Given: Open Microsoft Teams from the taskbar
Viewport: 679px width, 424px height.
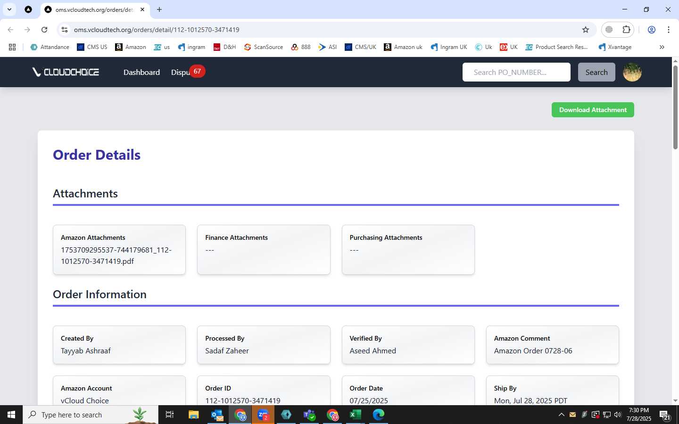Looking at the screenshot, I should [309, 415].
